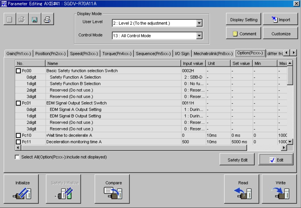
Task: Enable Select All Option(Pcxx-) checkbox
Action: coord(18,157)
